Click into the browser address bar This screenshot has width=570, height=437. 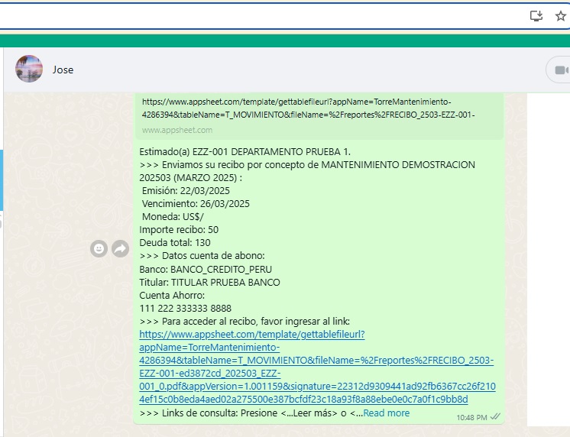pyautogui.click(x=260, y=16)
